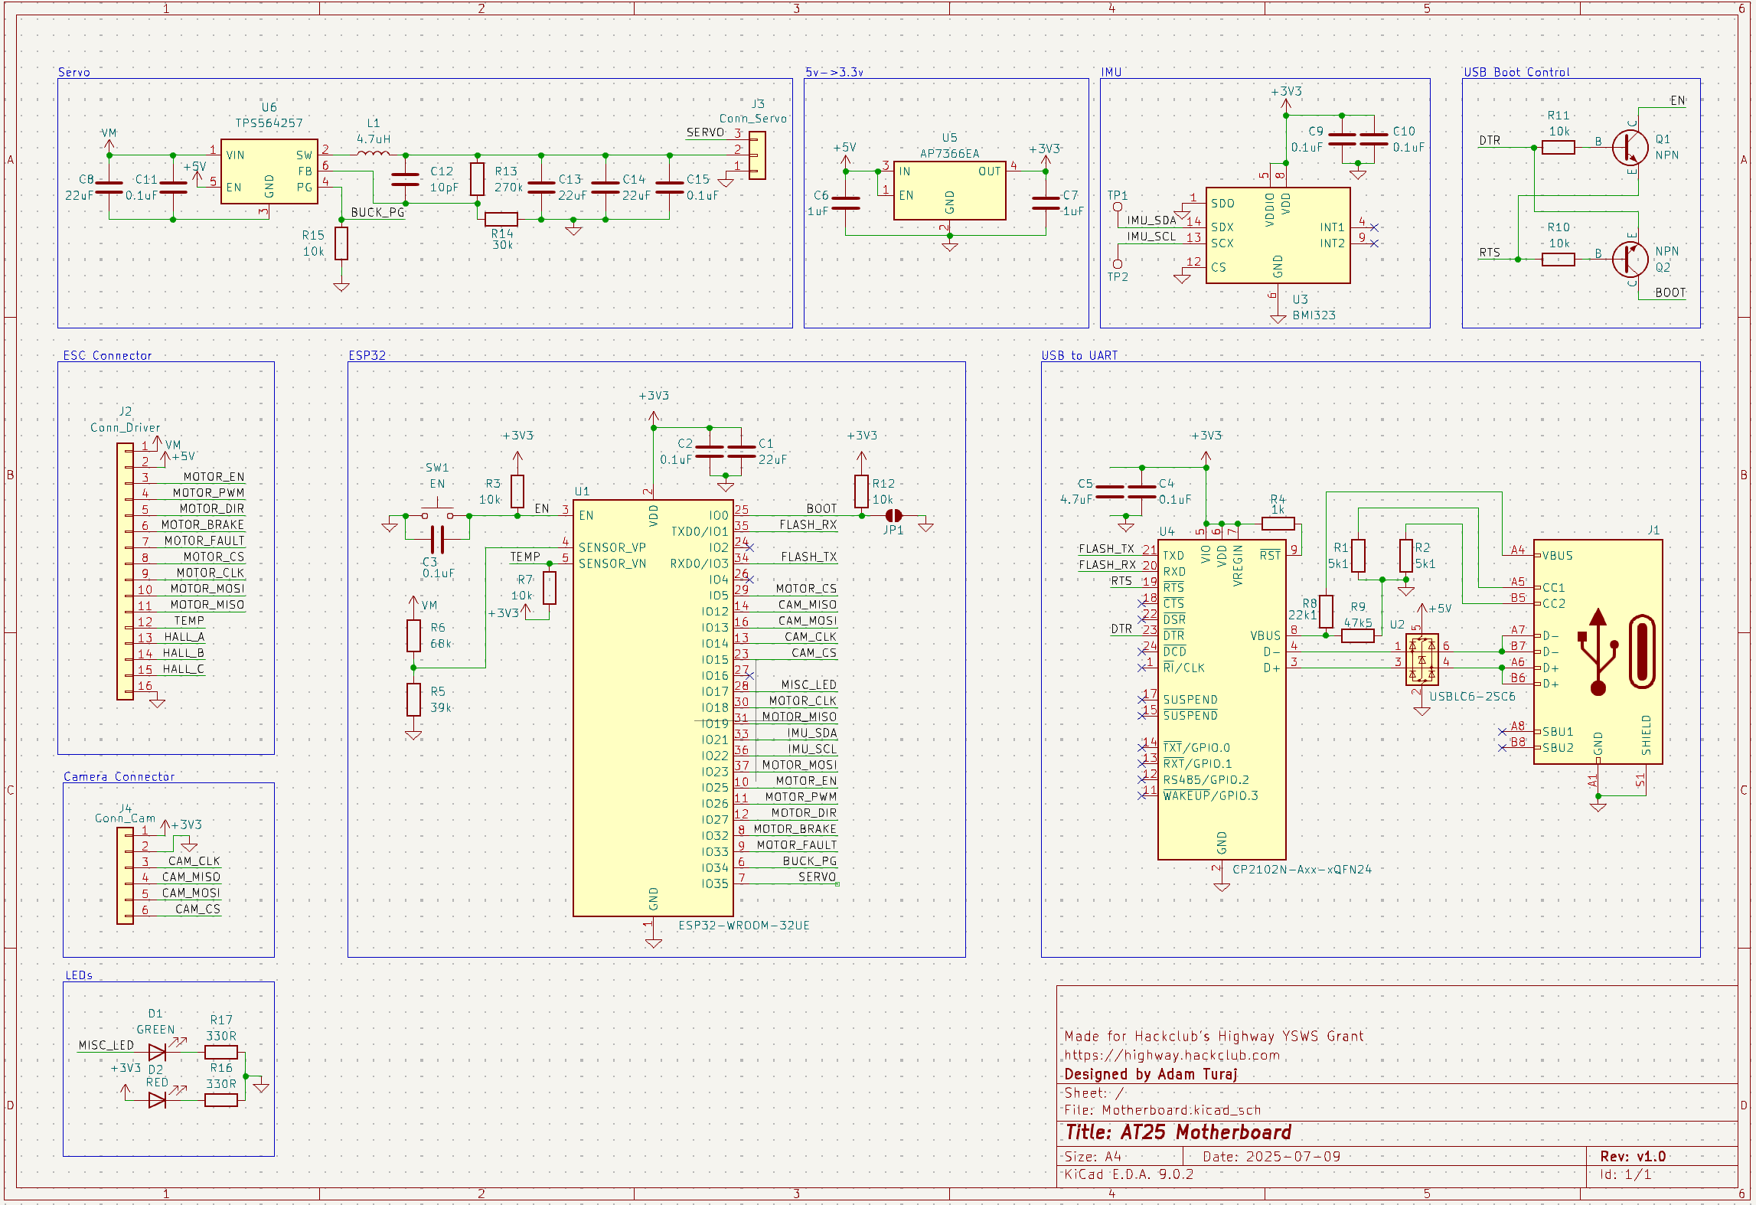Select resistor R13 270k symbol
This screenshot has height=1205, width=1756.
pos(477,178)
